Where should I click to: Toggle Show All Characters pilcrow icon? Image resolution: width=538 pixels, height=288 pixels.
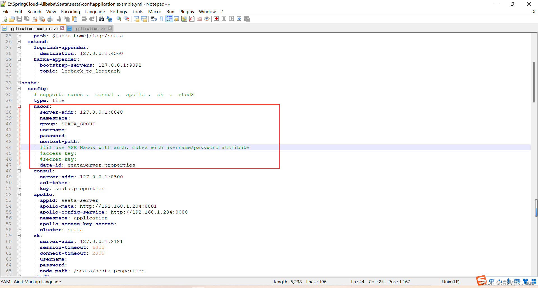[x=161, y=19]
